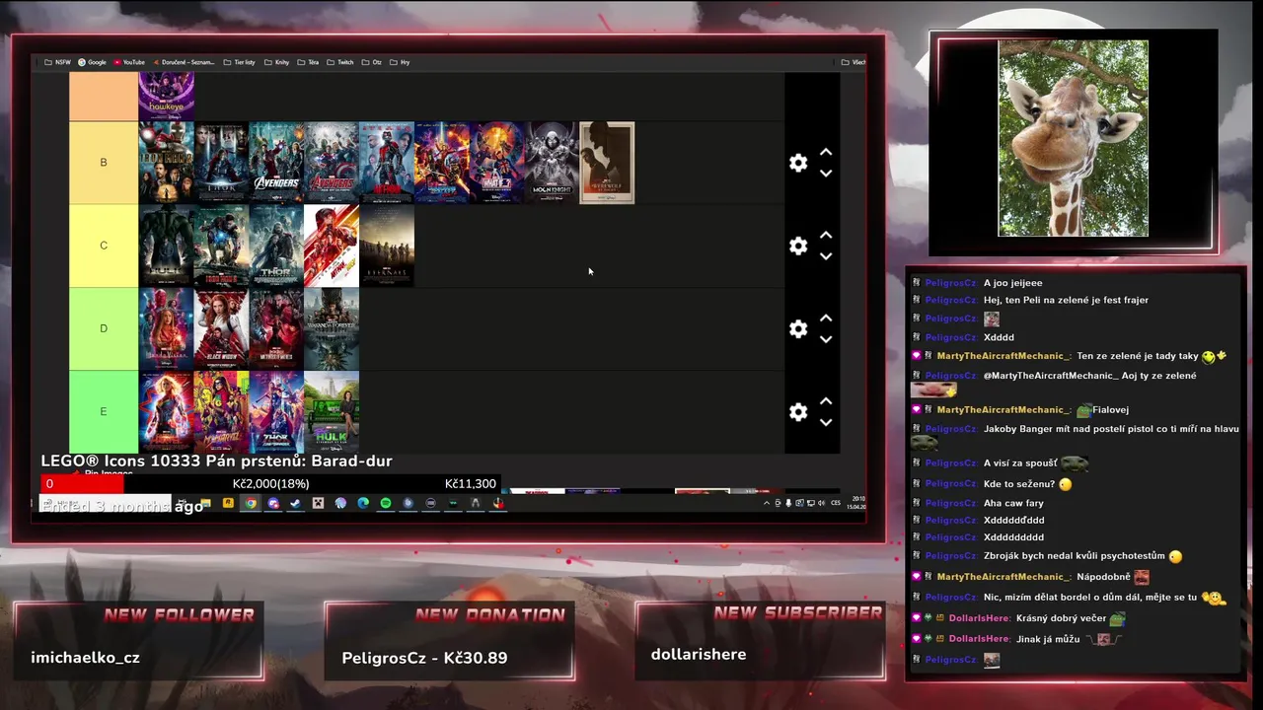The width and height of the screenshot is (1263, 710).
Task: Select the She-Hulk poster
Action: 332,411
